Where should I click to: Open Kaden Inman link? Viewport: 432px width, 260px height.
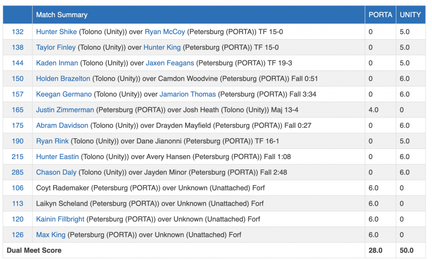pyautogui.click(x=57, y=63)
